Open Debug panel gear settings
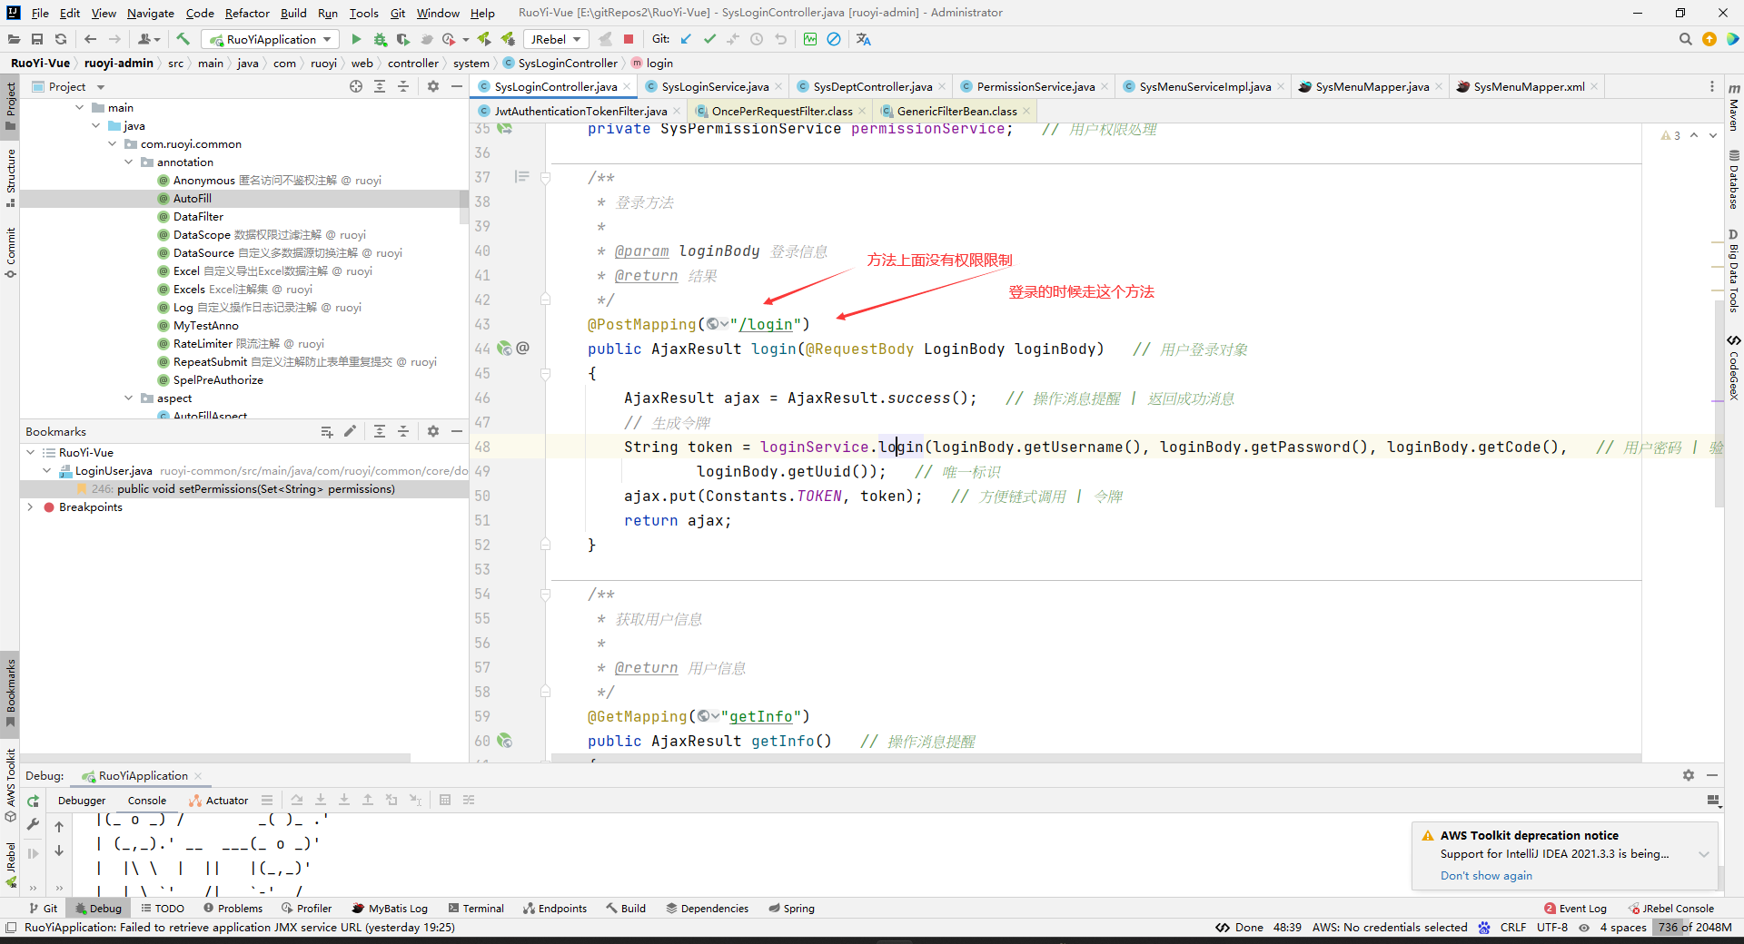 click(1688, 775)
